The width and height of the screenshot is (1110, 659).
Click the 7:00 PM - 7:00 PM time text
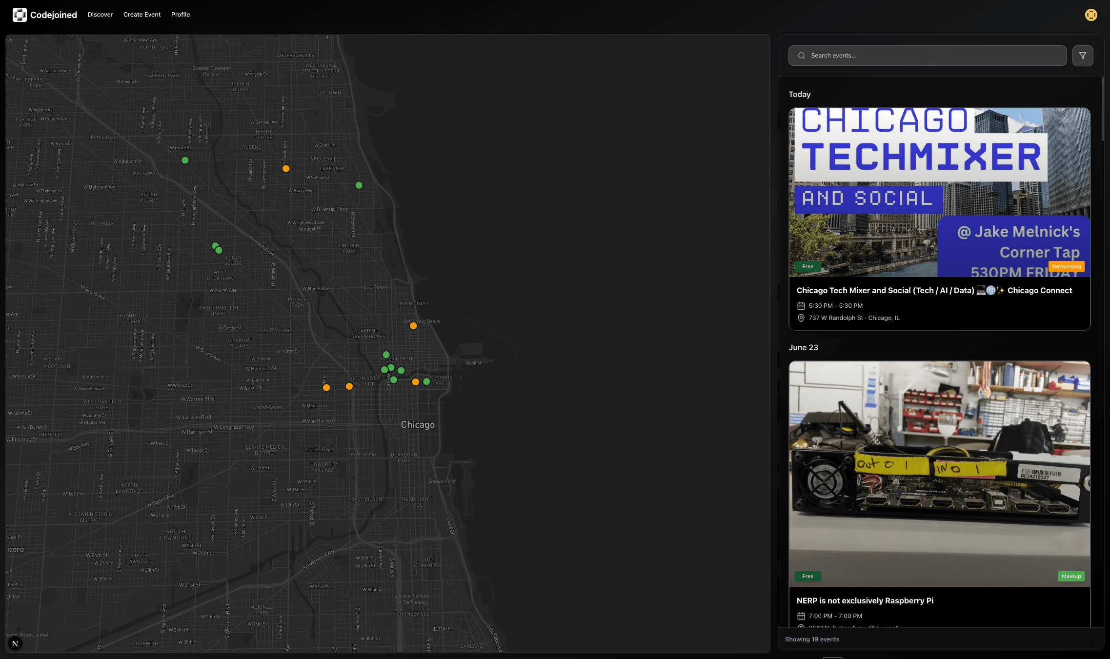835,616
